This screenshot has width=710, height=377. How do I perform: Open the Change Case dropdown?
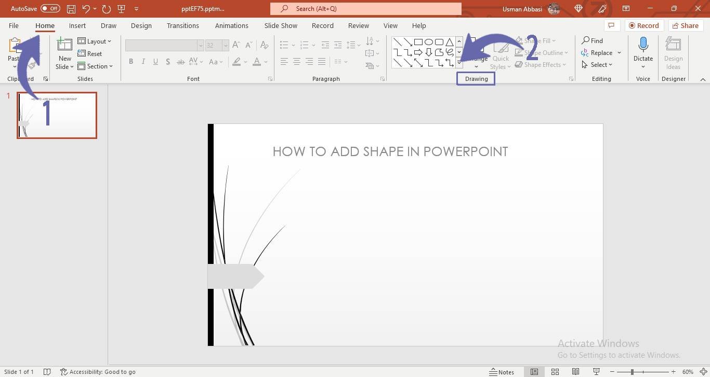[216, 62]
